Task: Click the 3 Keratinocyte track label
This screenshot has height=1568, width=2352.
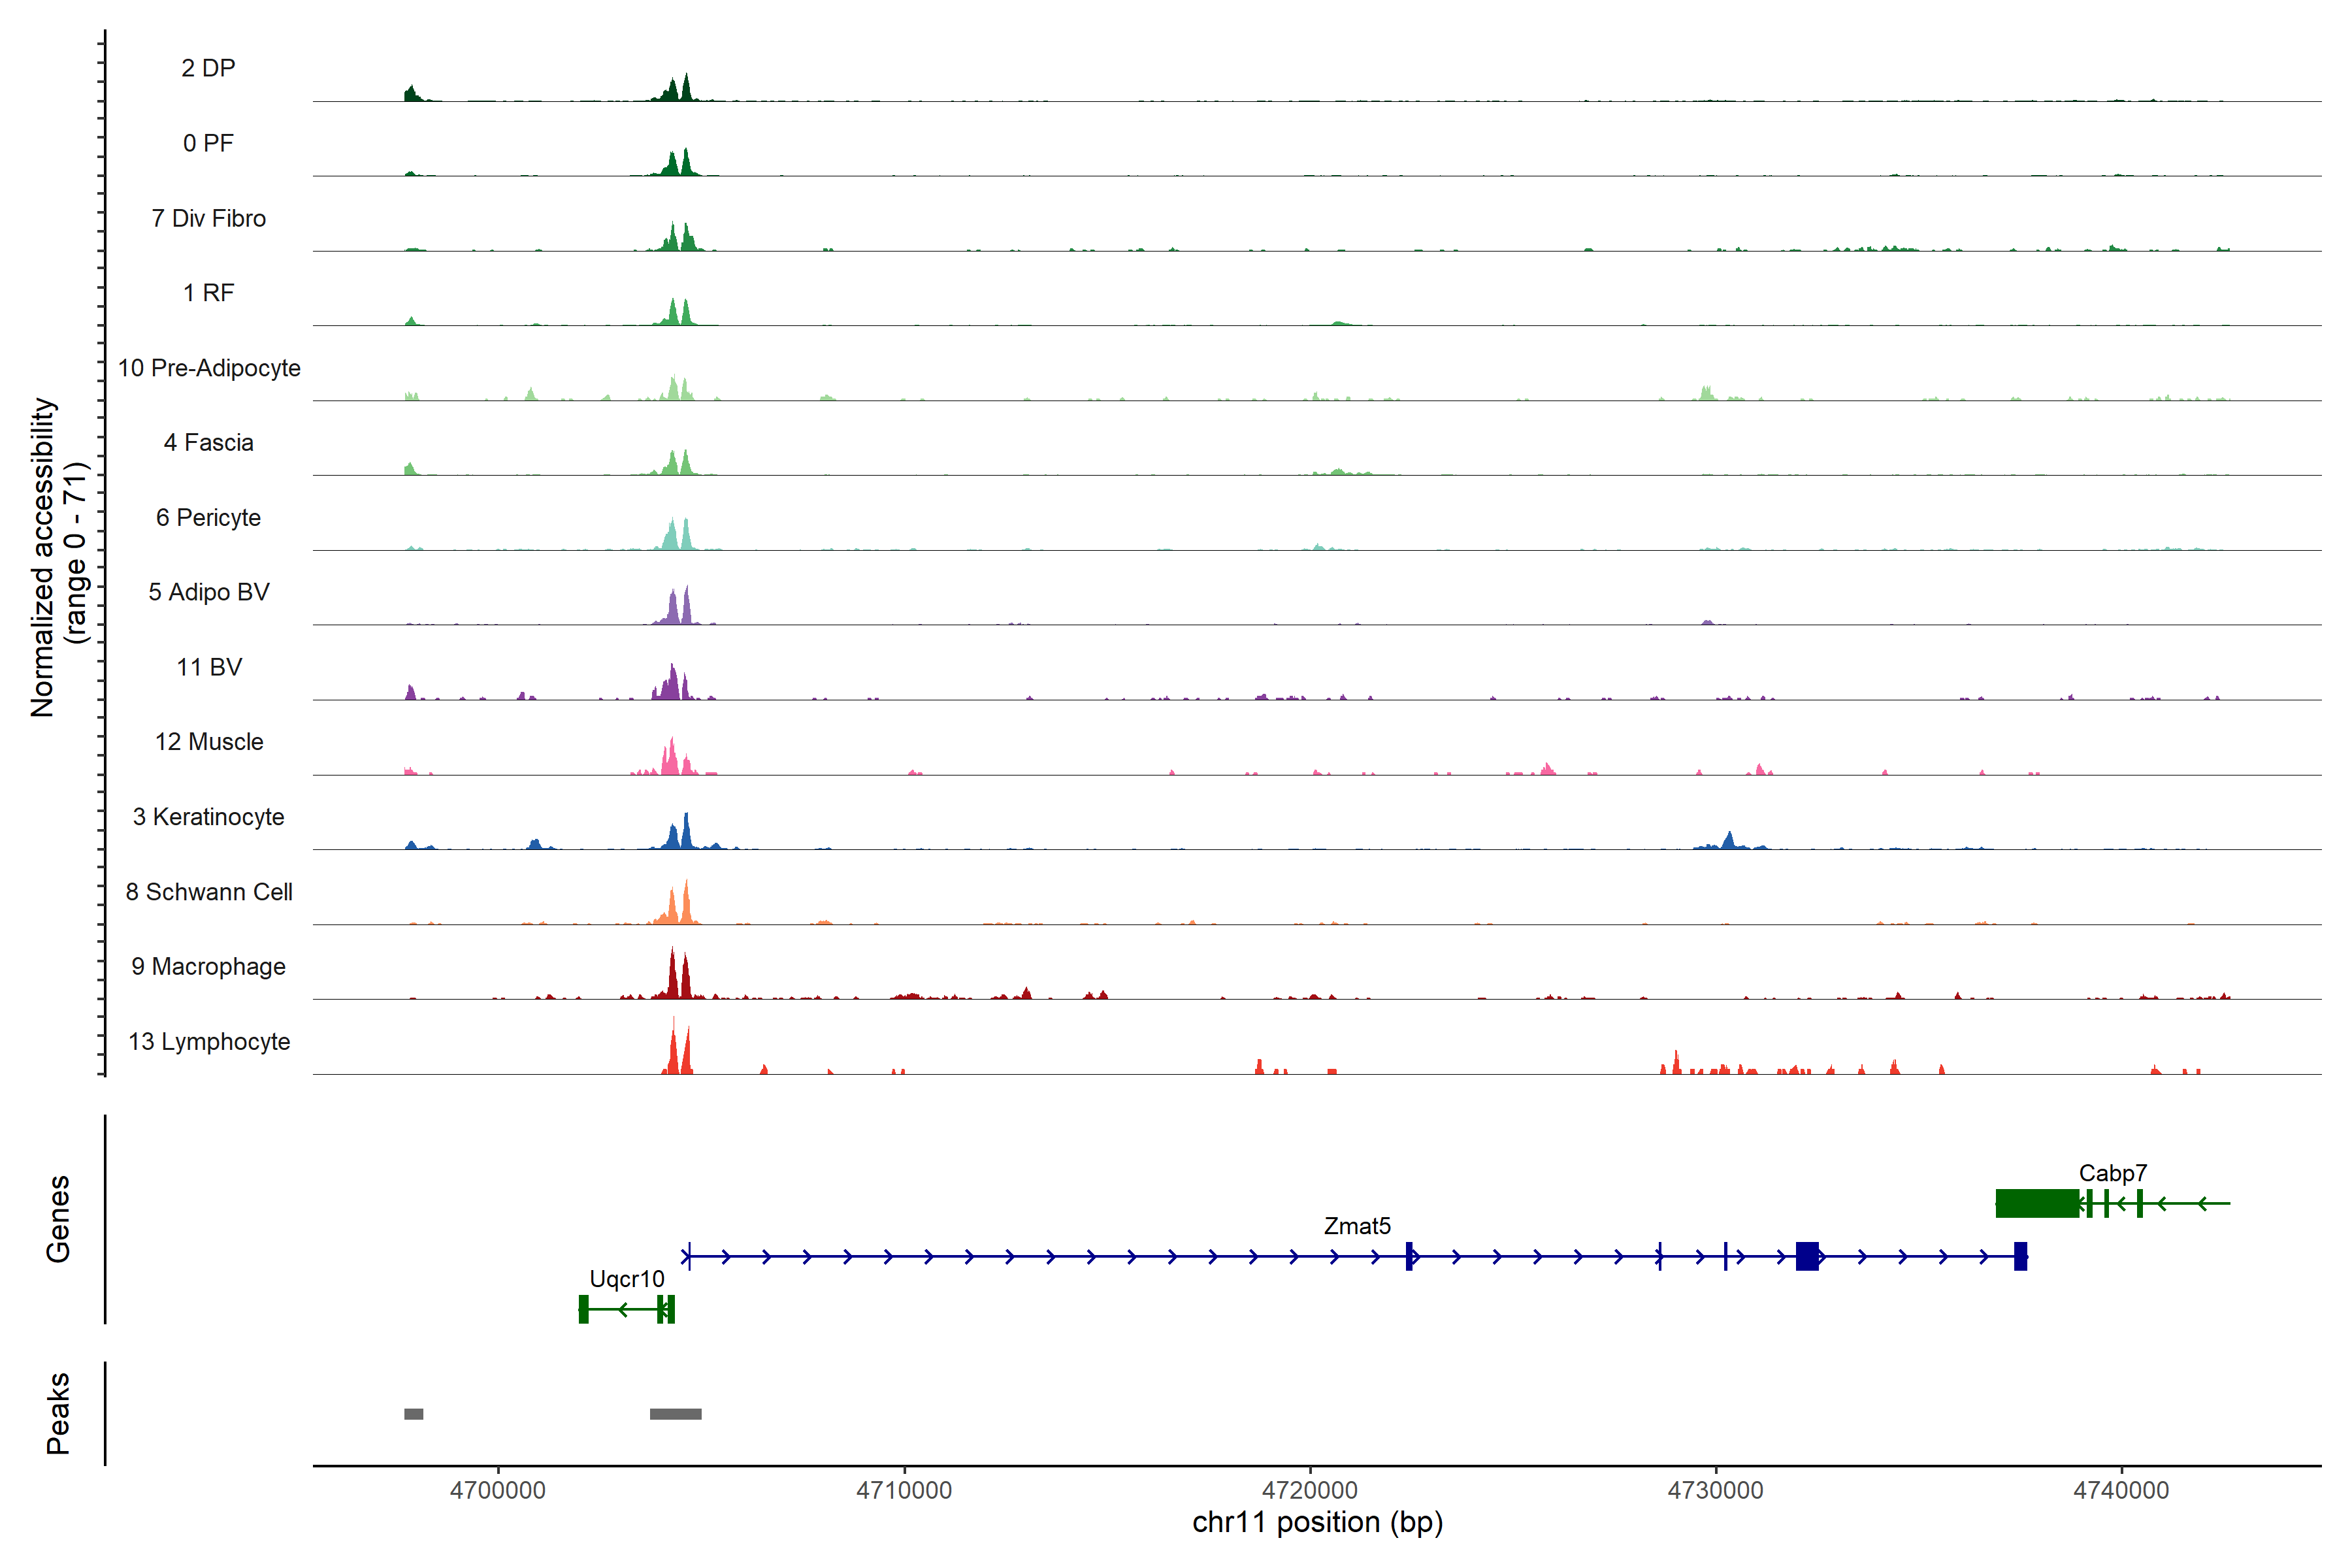Action: coord(208,817)
